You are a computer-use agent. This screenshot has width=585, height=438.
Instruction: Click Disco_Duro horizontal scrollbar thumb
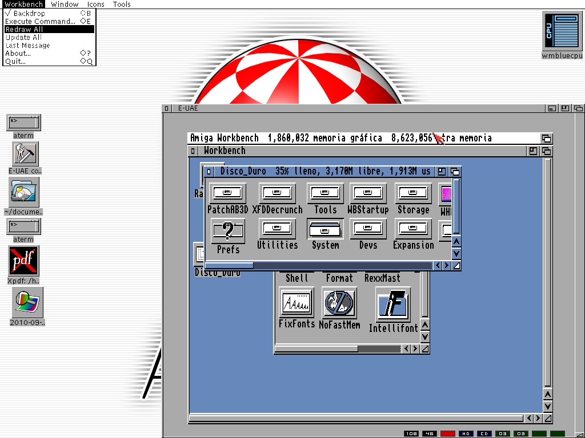[229, 266]
